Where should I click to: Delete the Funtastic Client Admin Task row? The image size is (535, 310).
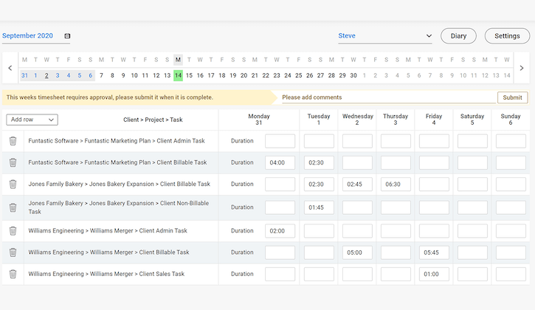coord(13,141)
